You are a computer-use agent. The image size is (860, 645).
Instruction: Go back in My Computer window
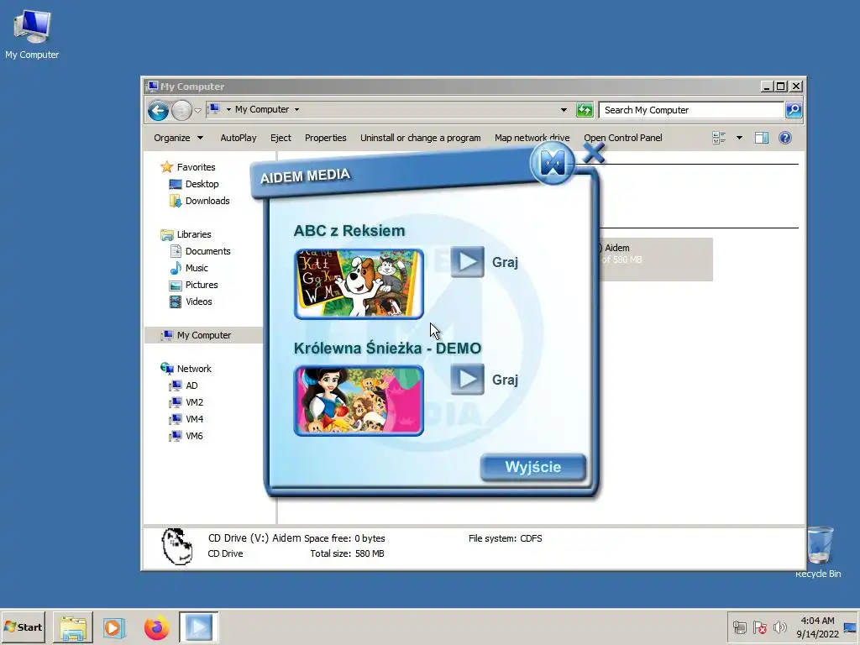pos(158,110)
